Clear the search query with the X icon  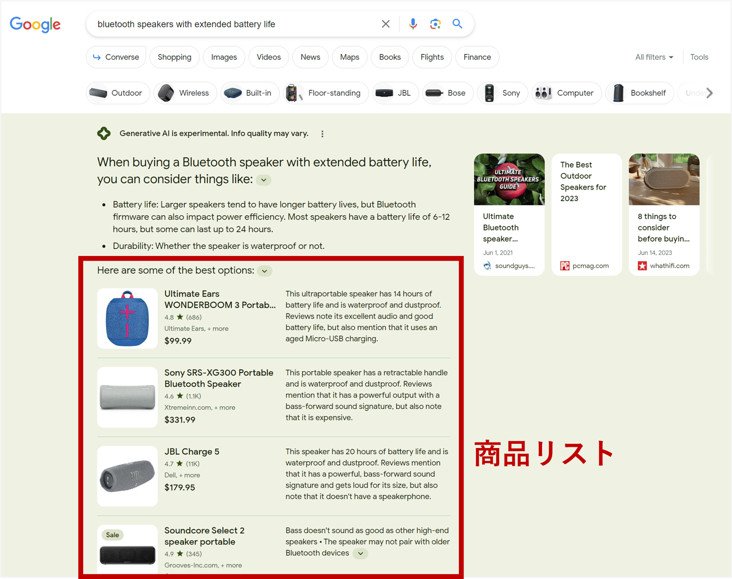coord(386,24)
